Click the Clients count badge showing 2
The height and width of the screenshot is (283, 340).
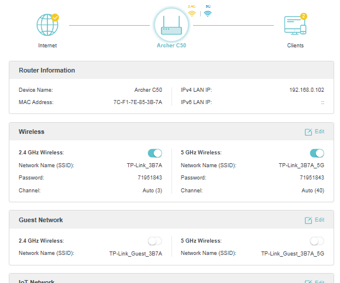tap(304, 16)
